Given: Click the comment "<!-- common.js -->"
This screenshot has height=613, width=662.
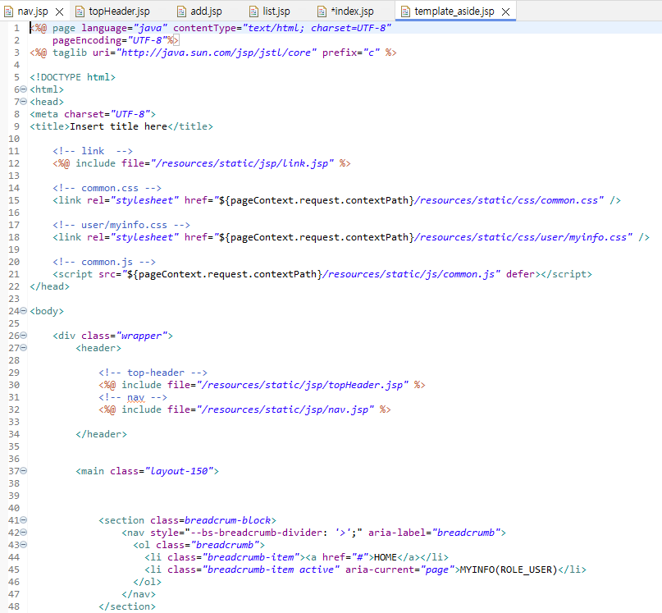Looking at the screenshot, I should tap(104, 262).
